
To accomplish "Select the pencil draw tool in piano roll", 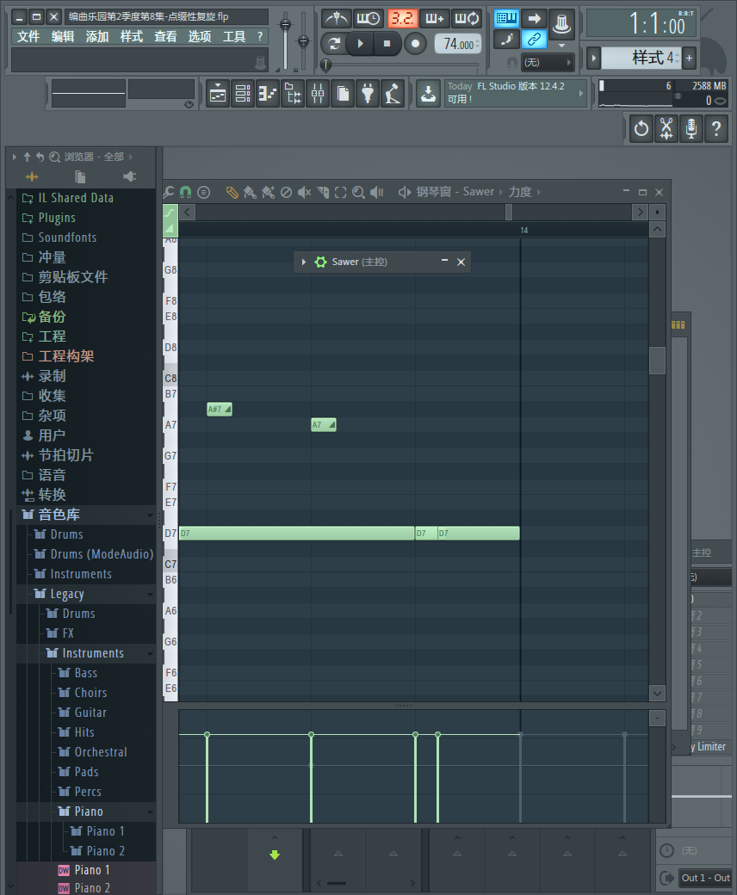I will 231,191.
